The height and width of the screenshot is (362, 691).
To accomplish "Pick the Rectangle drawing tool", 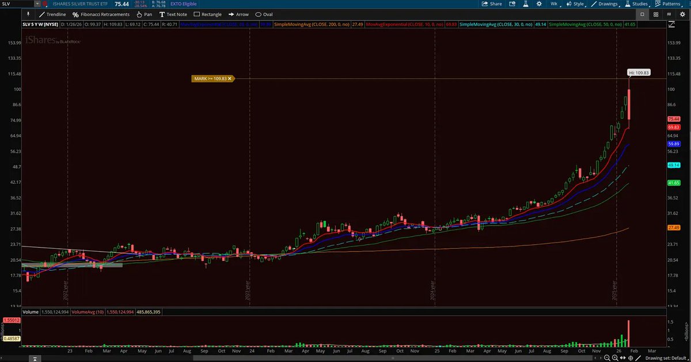I will click(207, 14).
